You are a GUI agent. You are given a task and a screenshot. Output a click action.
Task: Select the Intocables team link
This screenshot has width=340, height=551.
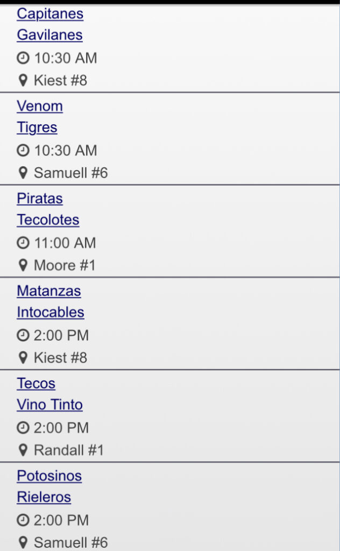tap(50, 313)
